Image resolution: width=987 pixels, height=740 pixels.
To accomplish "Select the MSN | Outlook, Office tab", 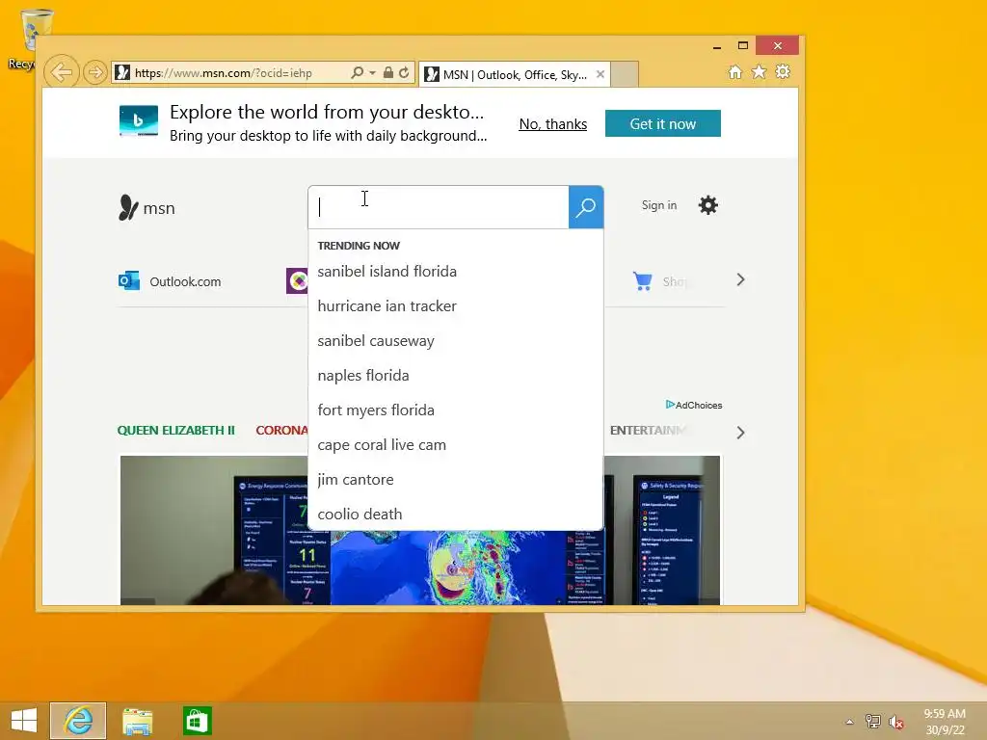I will 514,75.
